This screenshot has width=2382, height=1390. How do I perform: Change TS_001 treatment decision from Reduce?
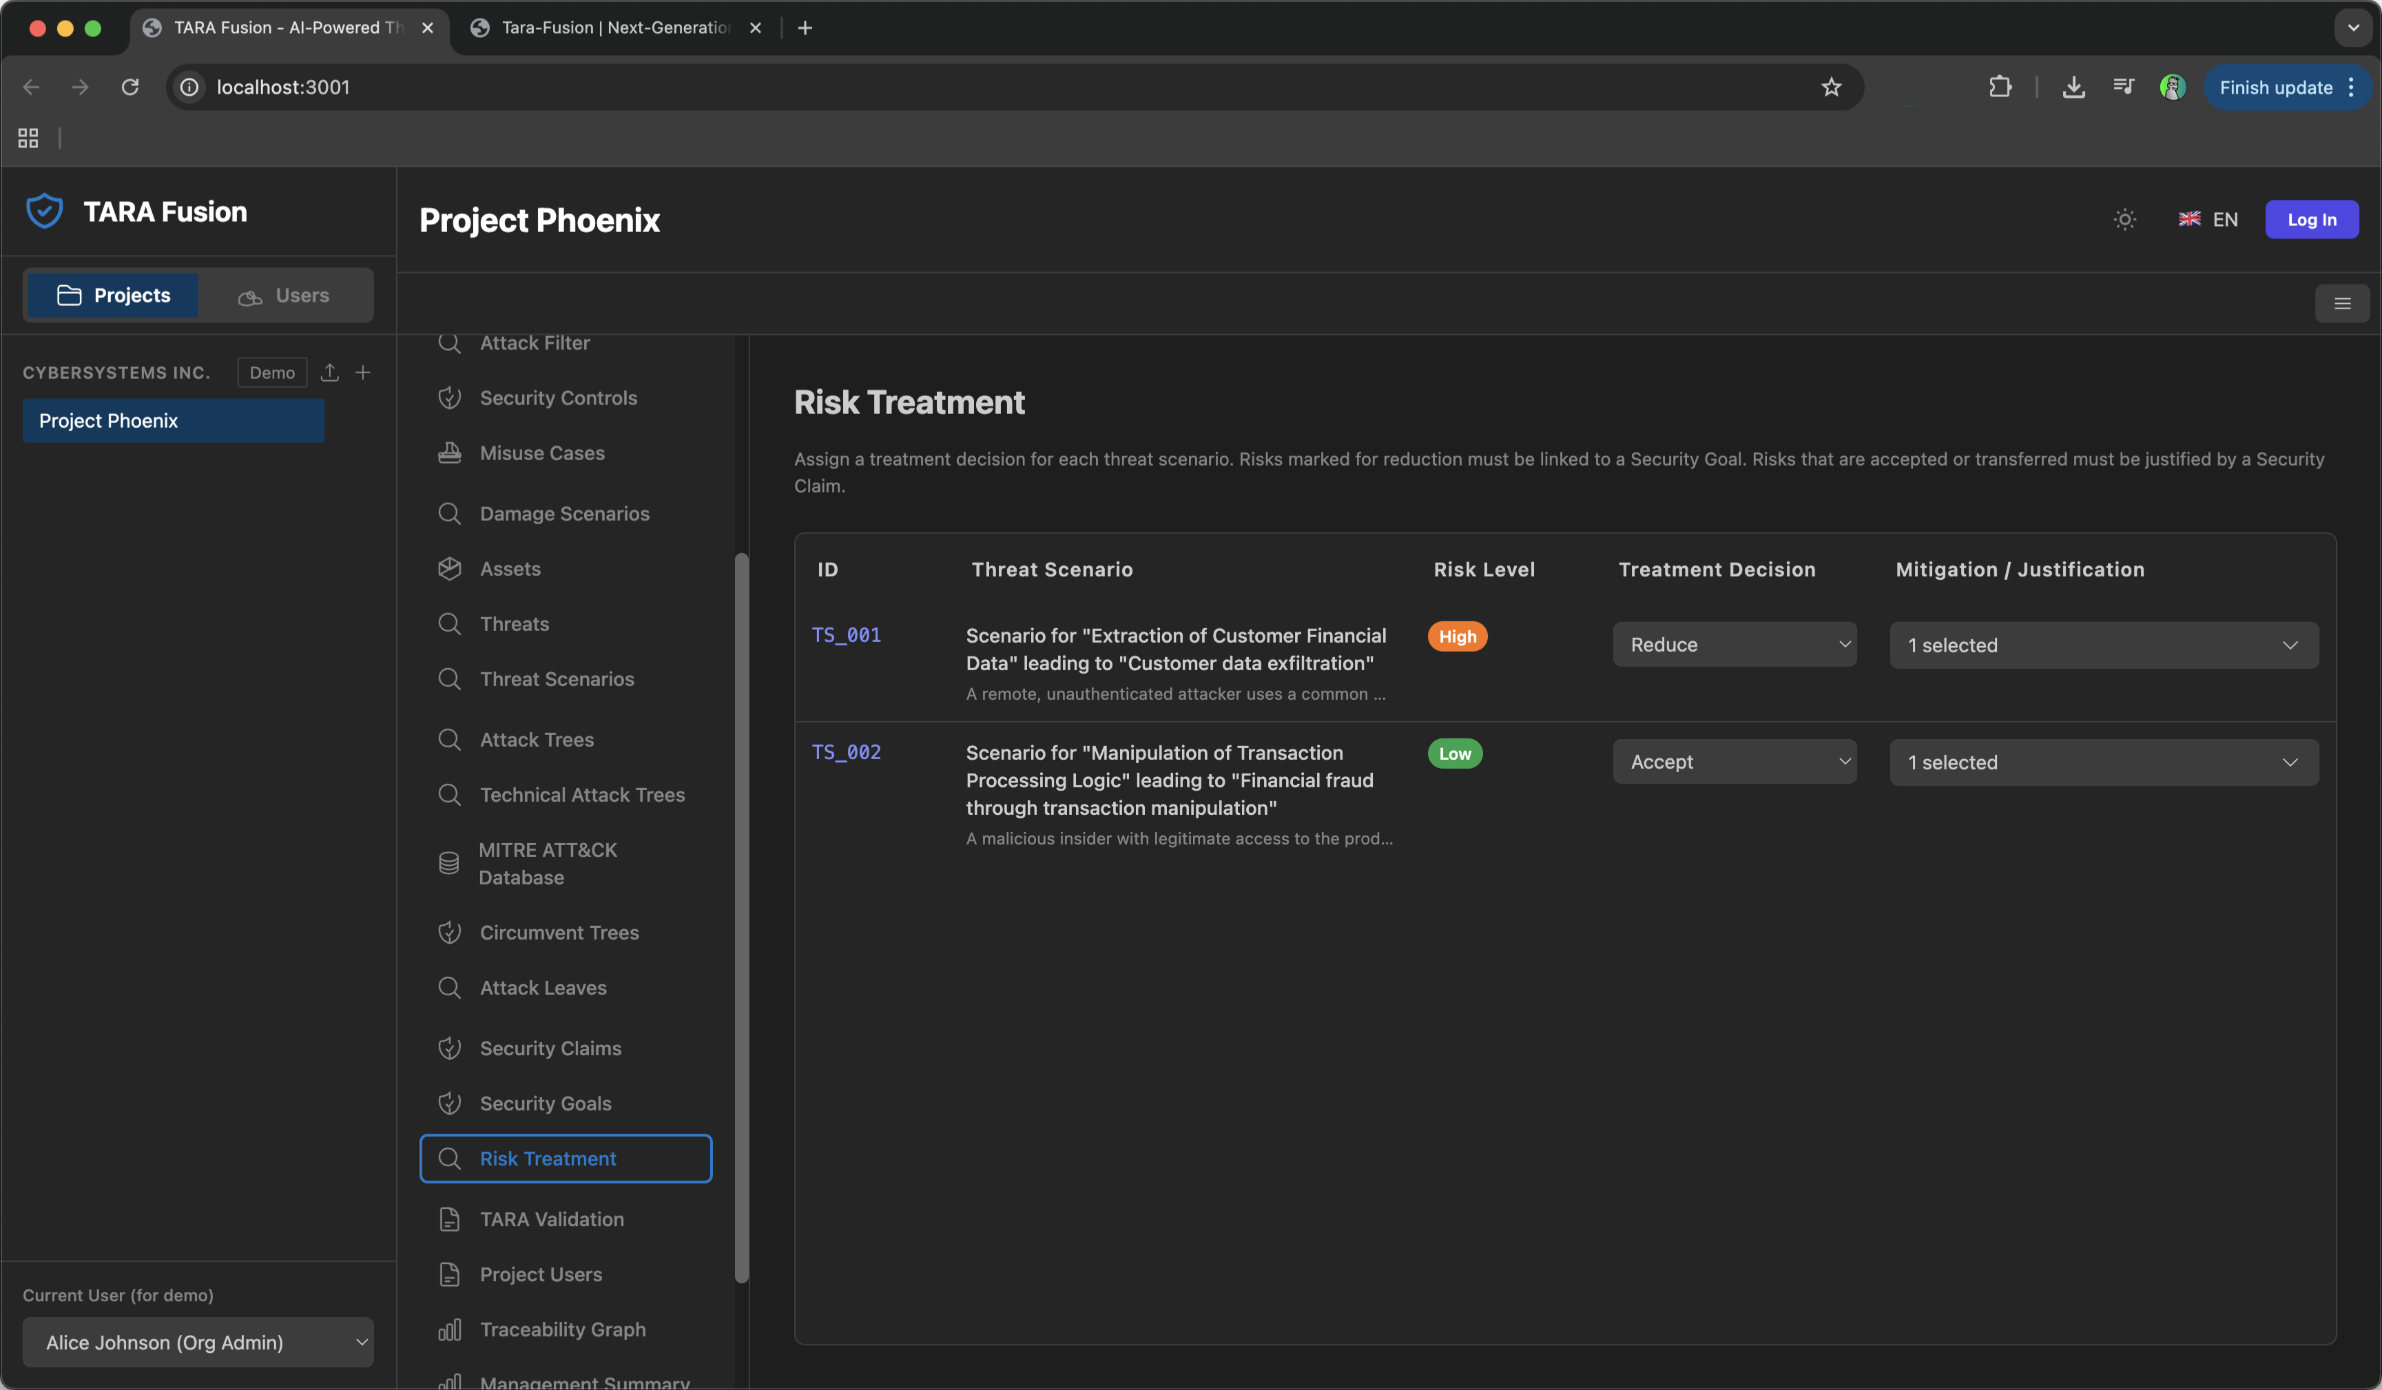tap(1734, 643)
